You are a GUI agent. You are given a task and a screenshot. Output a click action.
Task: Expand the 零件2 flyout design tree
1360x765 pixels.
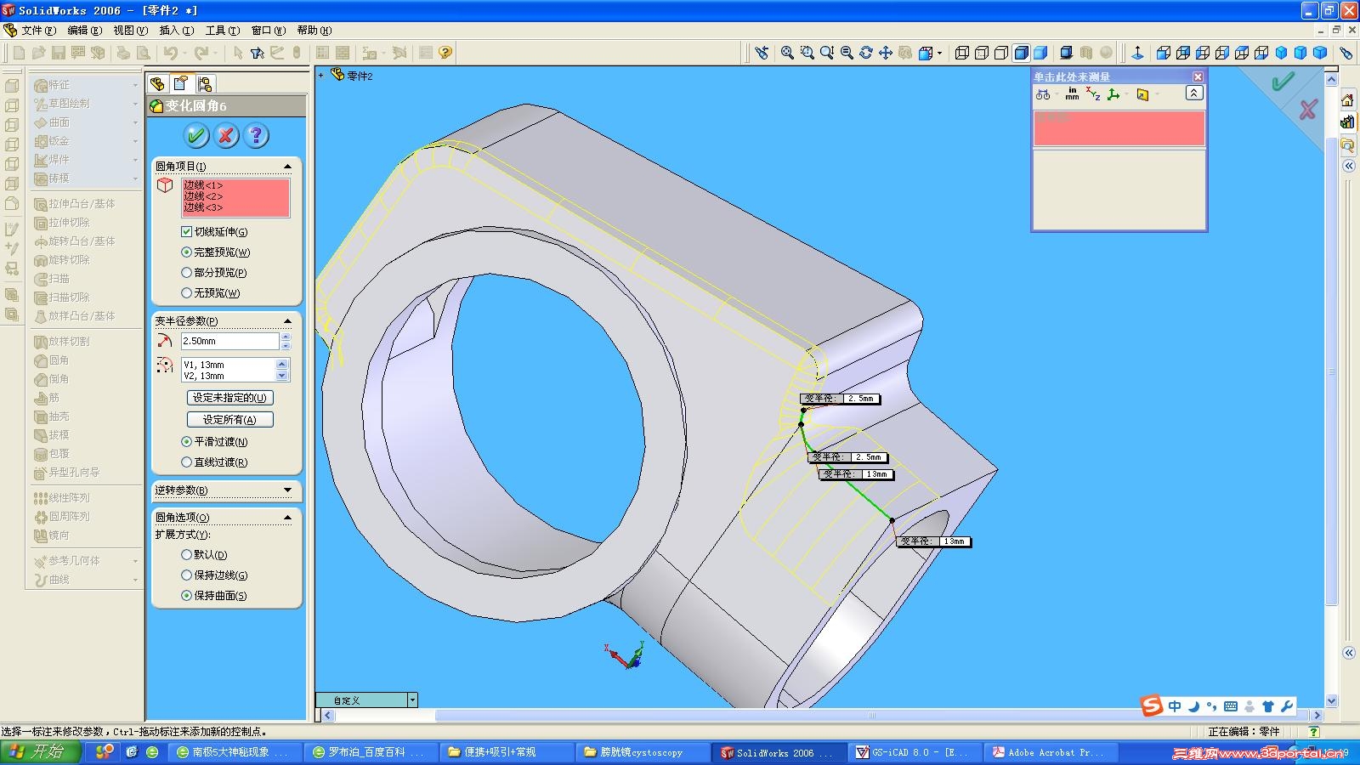(x=321, y=76)
